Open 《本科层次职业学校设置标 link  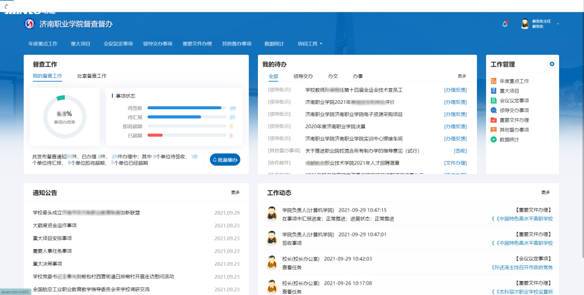tap(522, 292)
